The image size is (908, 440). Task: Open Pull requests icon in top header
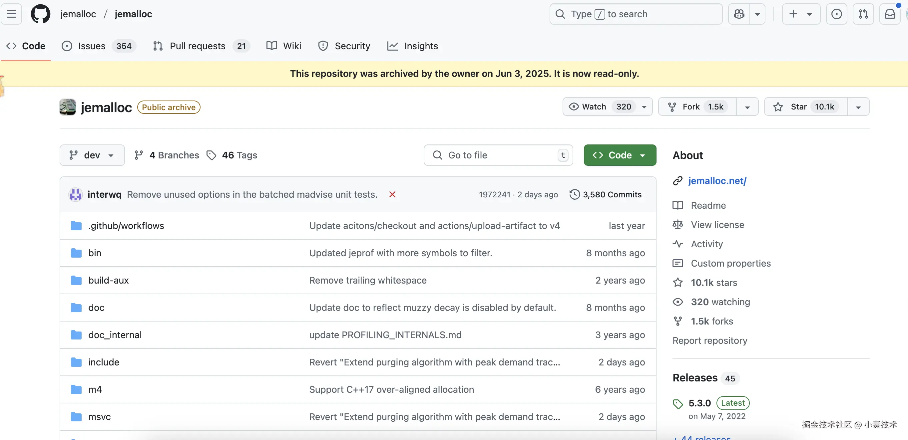click(863, 14)
